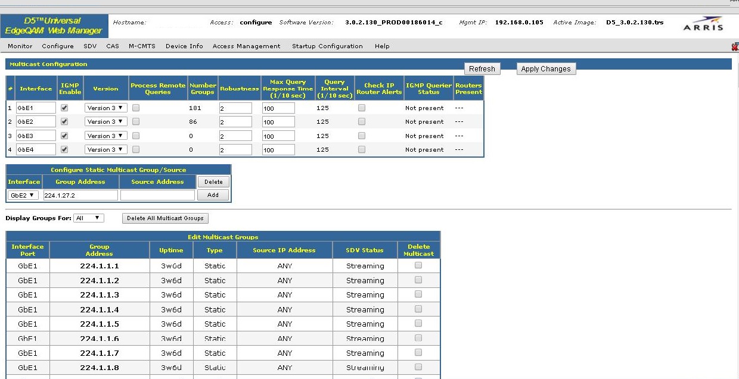
Task: Check Delete Multicast for group 224.1.1.1
Action: click(x=418, y=265)
